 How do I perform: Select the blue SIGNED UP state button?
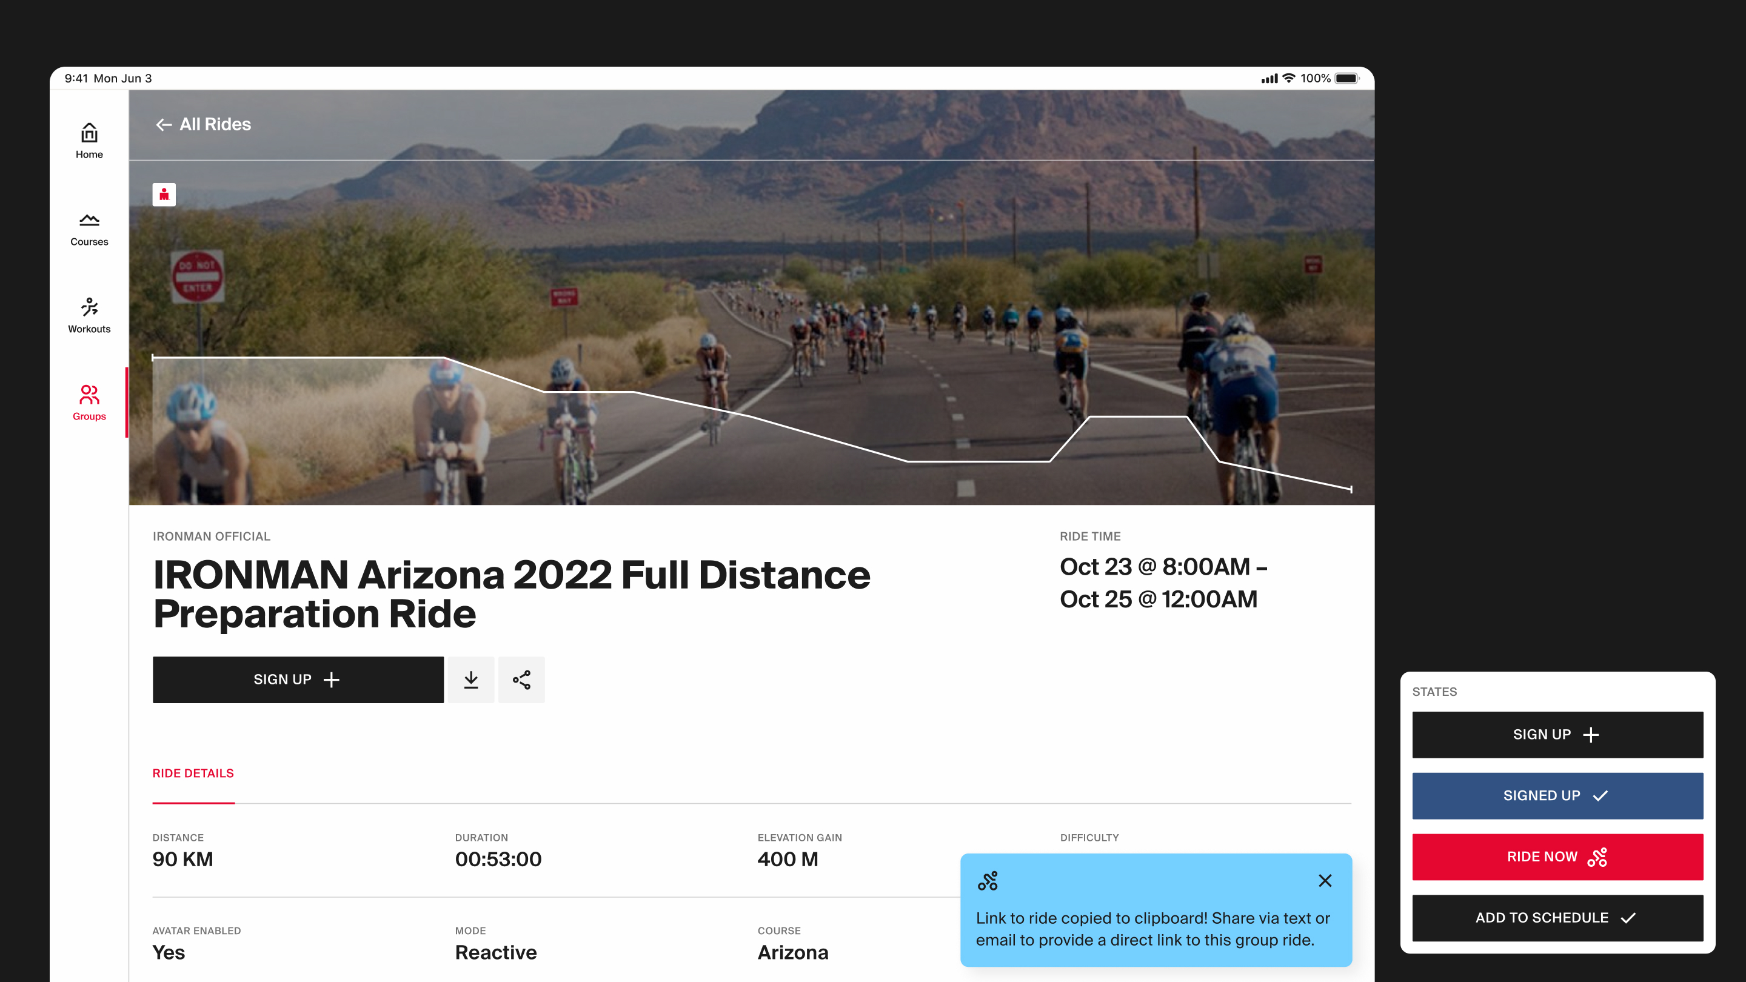tap(1557, 796)
